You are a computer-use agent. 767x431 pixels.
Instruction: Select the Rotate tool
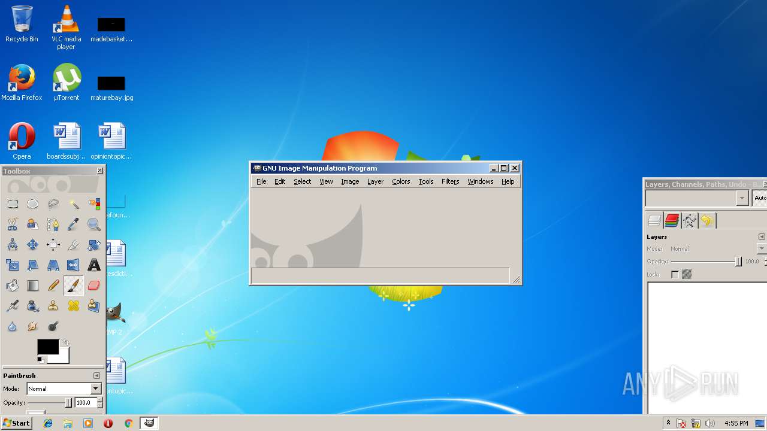[94, 245]
